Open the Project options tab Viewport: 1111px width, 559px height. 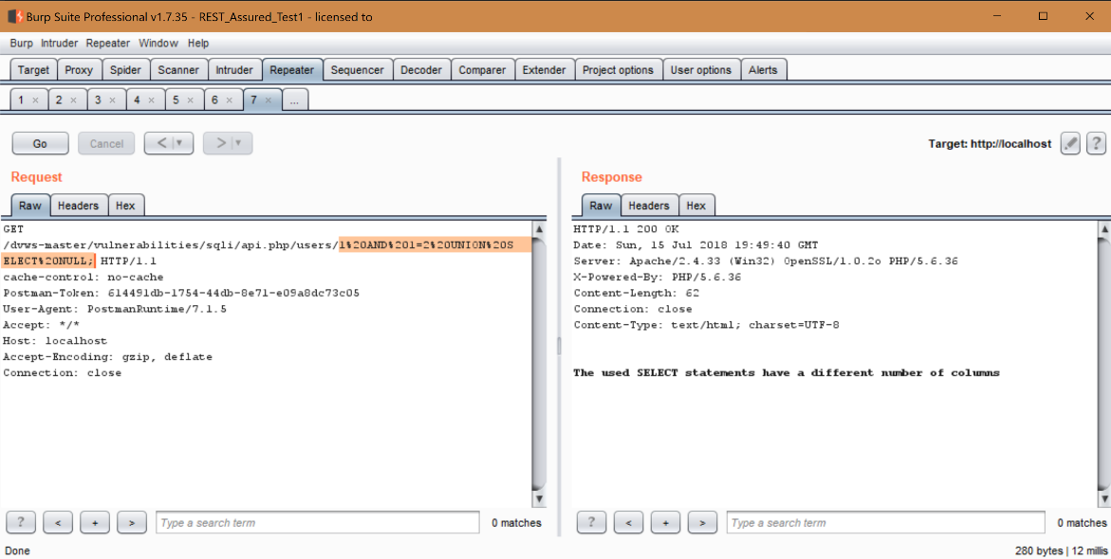618,70
